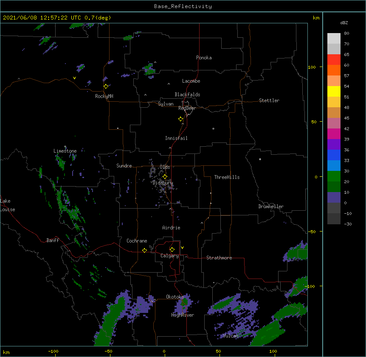
Task: Click the 100 tick on the right axis
Action: [312, 67]
